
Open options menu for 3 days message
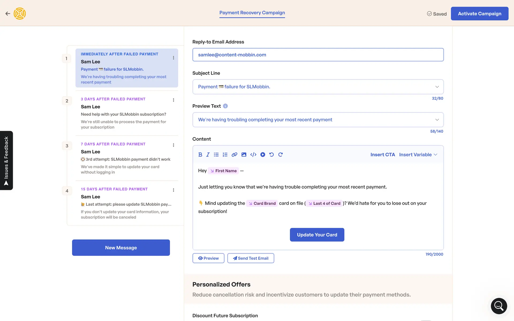coord(173,100)
